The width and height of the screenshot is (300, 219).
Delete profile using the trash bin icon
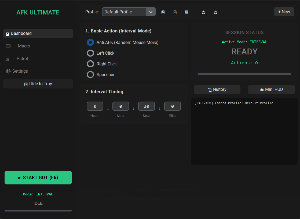(186, 12)
